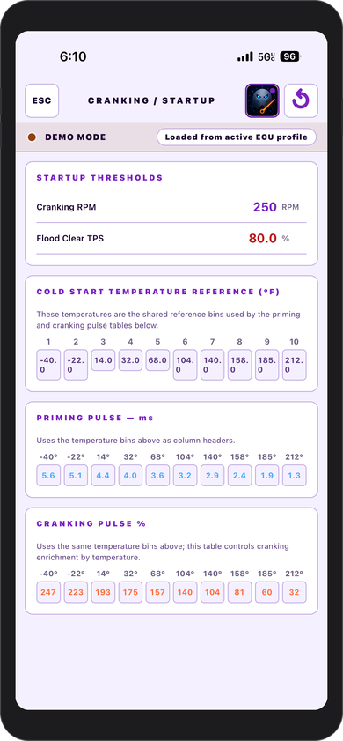Select temperature bin 1 value -40.0

pyautogui.click(x=48, y=365)
